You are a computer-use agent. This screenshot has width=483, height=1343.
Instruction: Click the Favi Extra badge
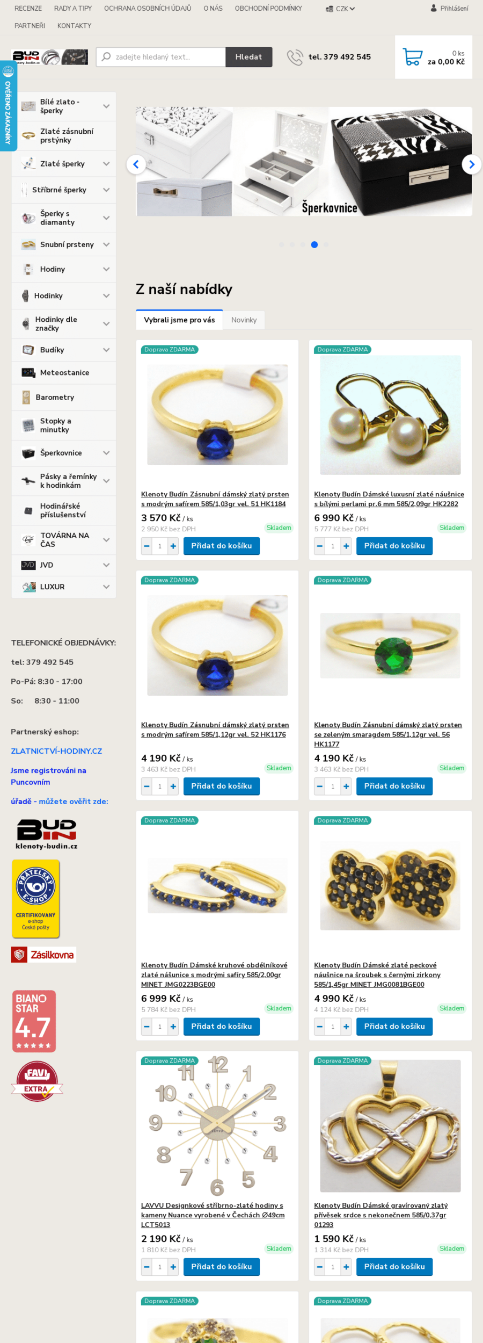(37, 1081)
